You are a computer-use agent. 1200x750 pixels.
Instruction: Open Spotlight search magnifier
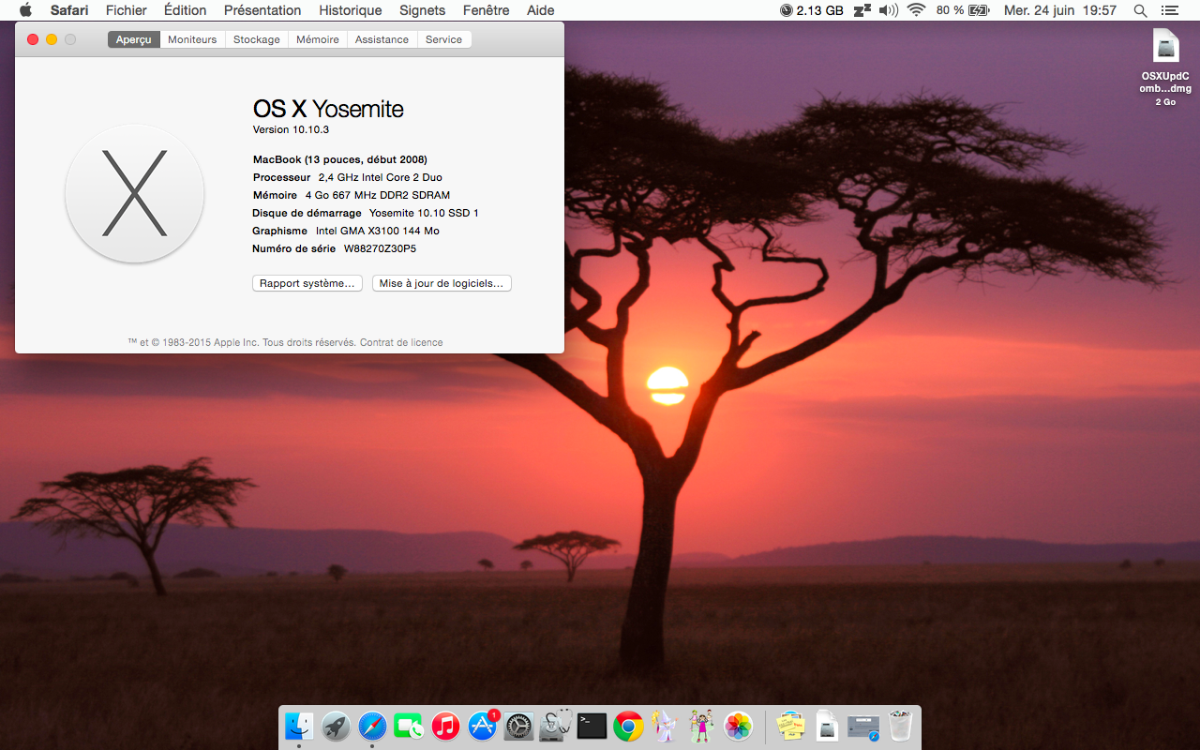tap(1140, 10)
